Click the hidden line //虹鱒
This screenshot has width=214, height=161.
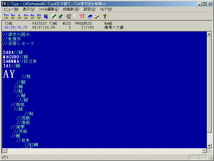point(31,145)
